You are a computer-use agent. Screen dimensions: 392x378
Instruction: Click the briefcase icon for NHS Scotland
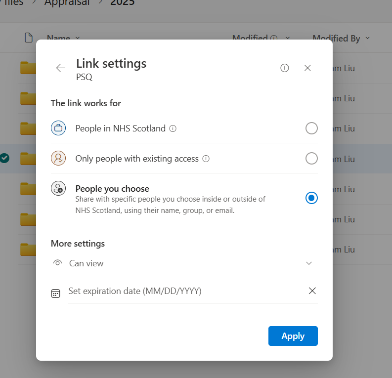point(58,128)
